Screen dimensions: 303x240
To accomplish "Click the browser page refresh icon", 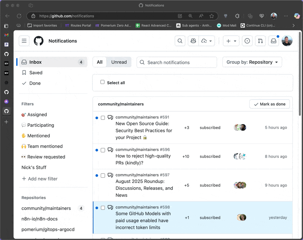I will pos(19,16).
